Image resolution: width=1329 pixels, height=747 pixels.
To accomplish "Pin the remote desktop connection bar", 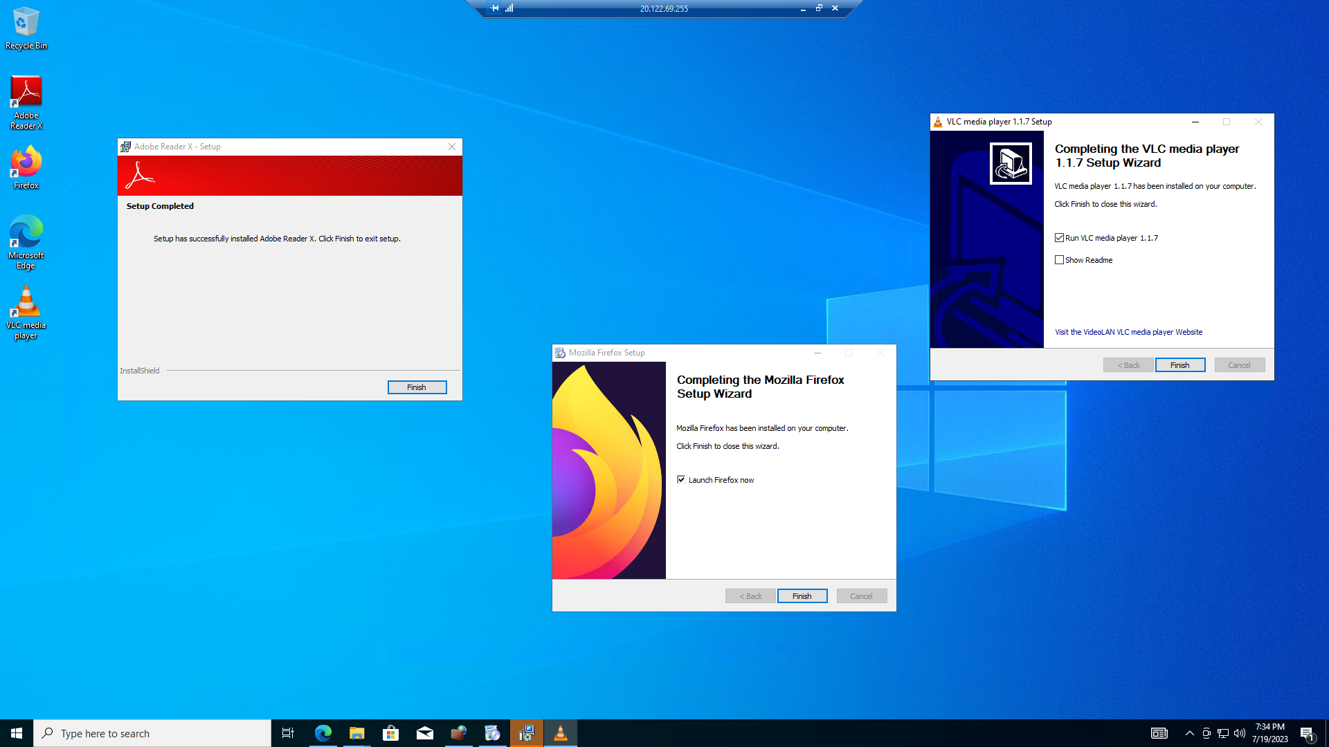I will tap(494, 8).
